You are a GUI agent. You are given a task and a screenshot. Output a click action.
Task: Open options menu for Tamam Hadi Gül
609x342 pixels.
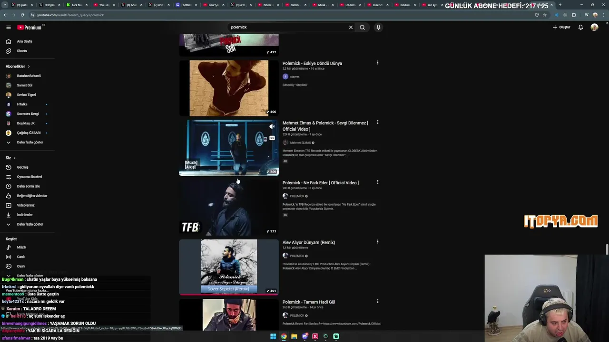[x=378, y=301]
